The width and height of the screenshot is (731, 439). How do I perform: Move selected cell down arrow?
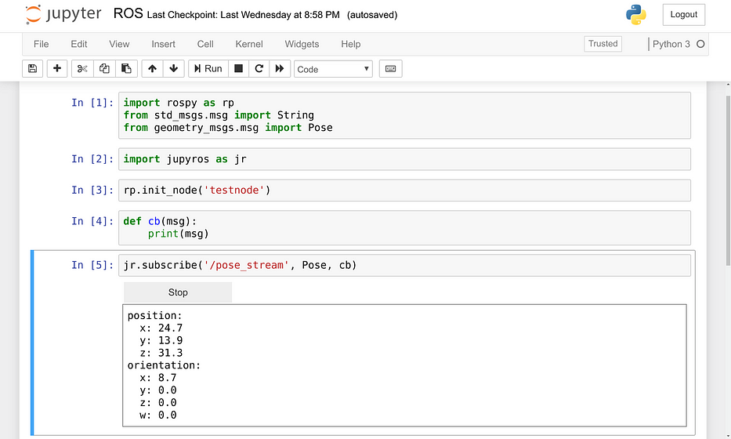click(x=173, y=69)
